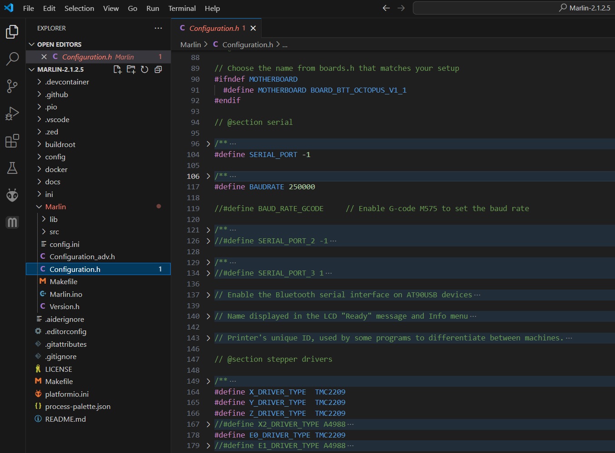Click New File icon in explorer header
Image resolution: width=615 pixels, height=453 pixels.
point(117,69)
